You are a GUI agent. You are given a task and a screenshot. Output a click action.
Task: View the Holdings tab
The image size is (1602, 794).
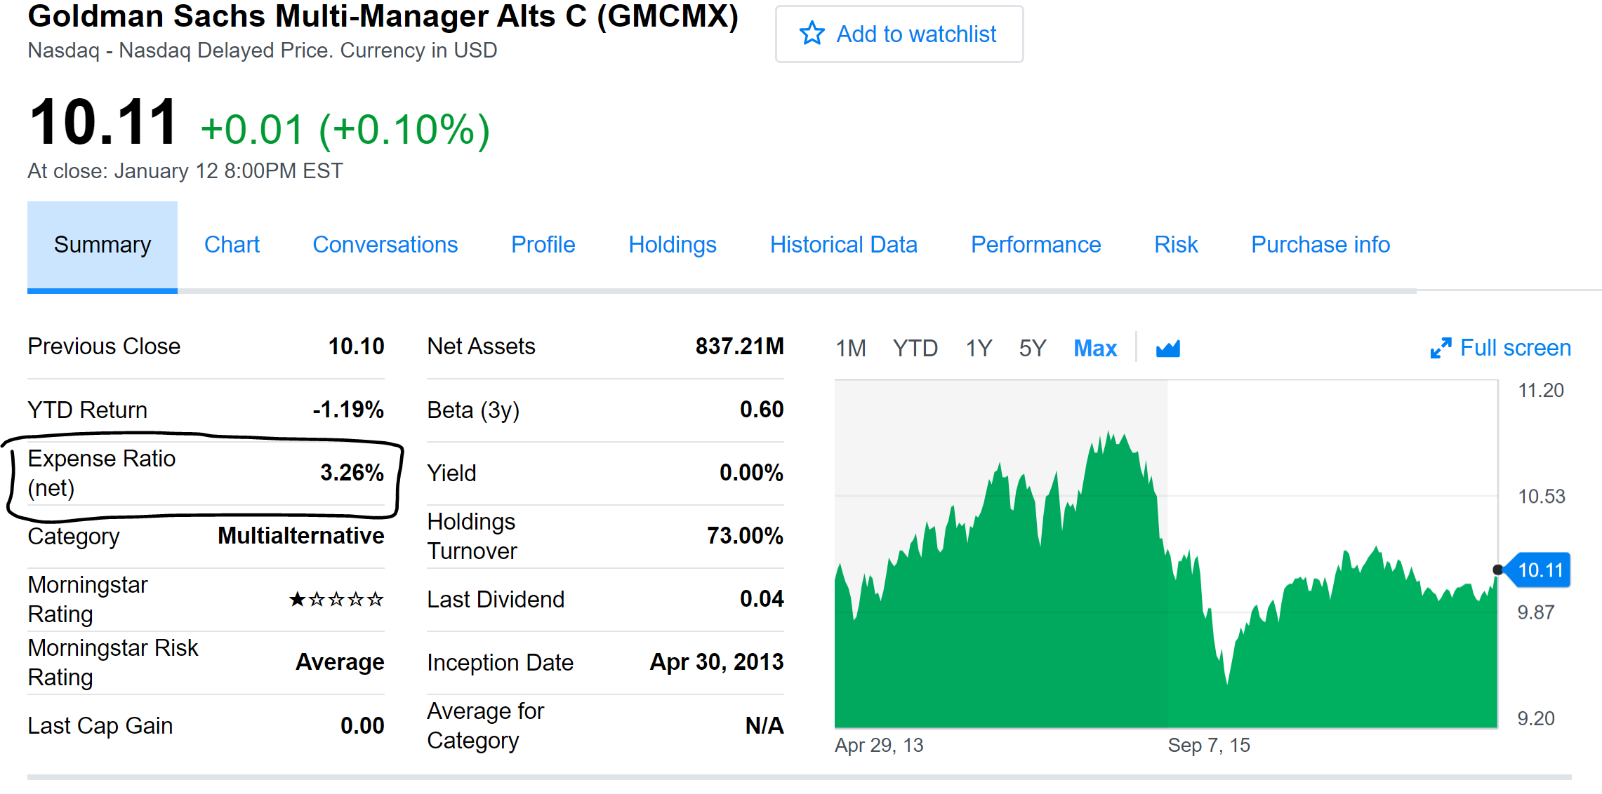[x=672, y=245]
